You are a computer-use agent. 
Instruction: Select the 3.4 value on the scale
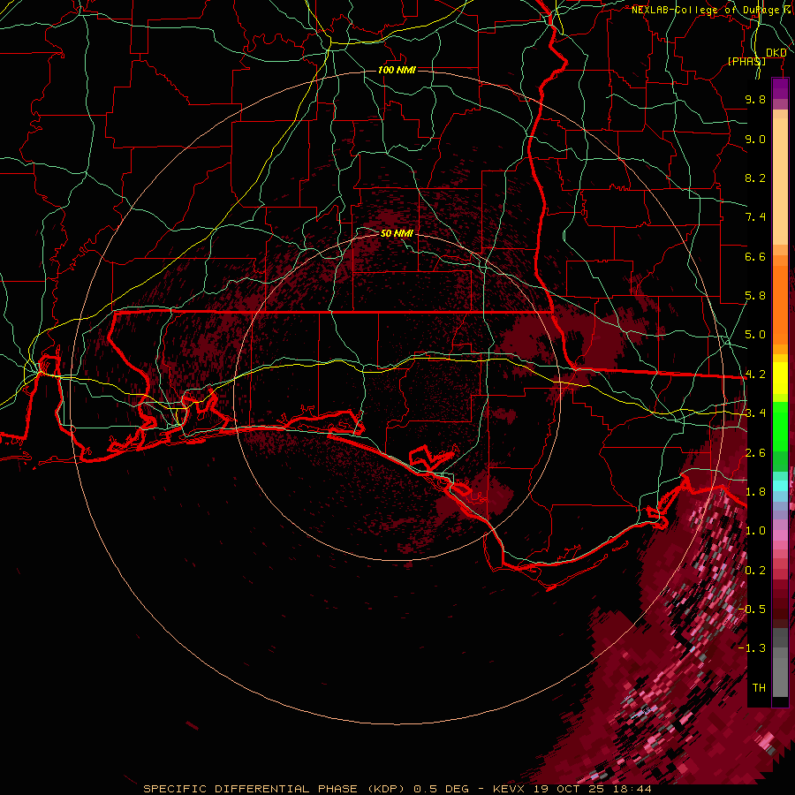pyautogui.click(x=755, y=413)
